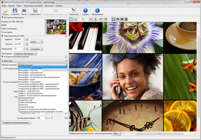This screenshot has width=201, height=140.
Task: Flip the image horizontally
Action: [91, 19]
